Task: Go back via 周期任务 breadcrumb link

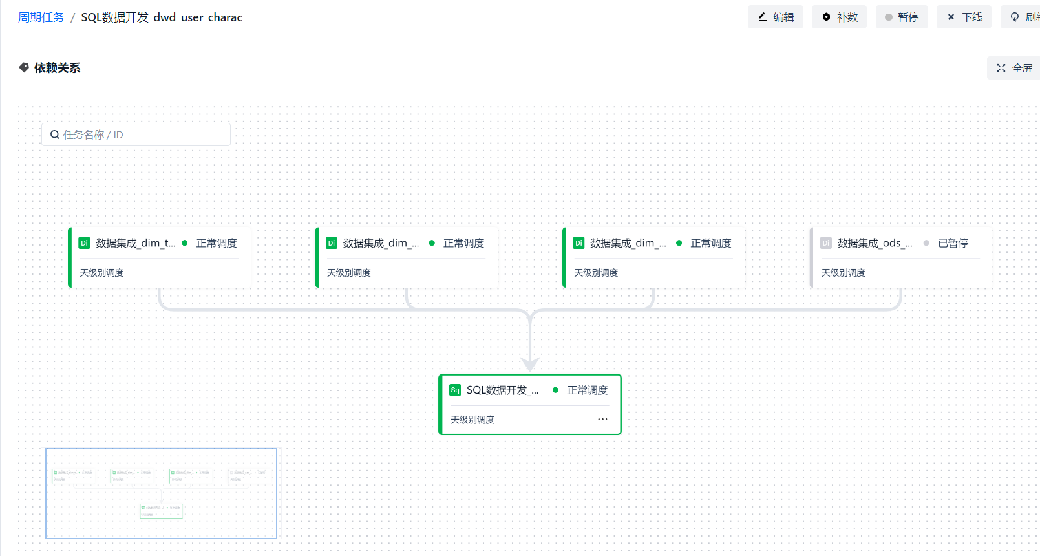Action: click(41, 17)
